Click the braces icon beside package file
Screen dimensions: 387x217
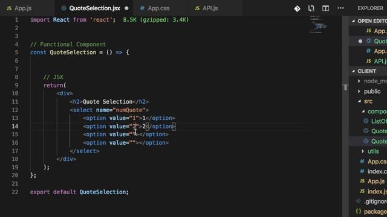point(359,212)
